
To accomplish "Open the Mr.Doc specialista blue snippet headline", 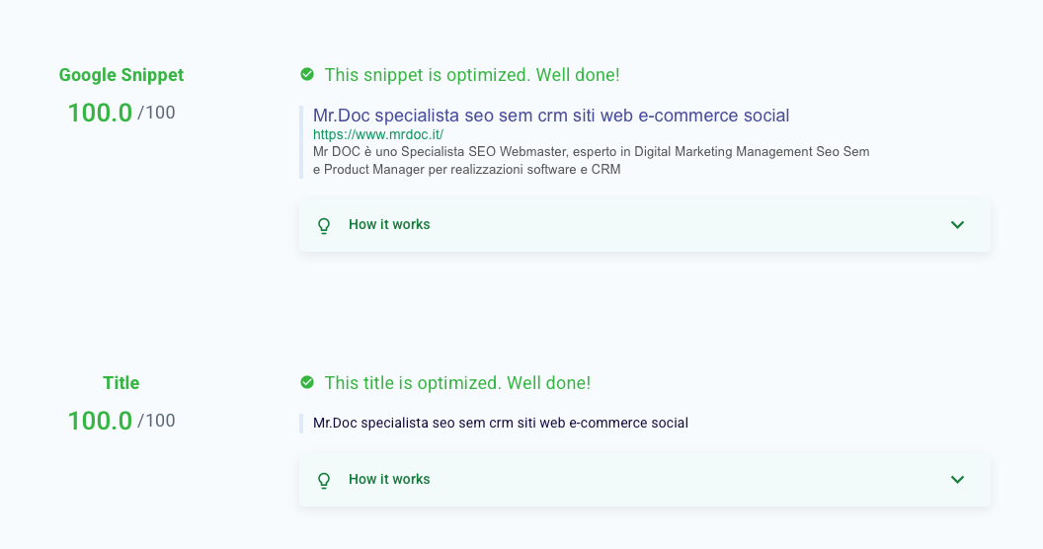I will tap(551, 115).
